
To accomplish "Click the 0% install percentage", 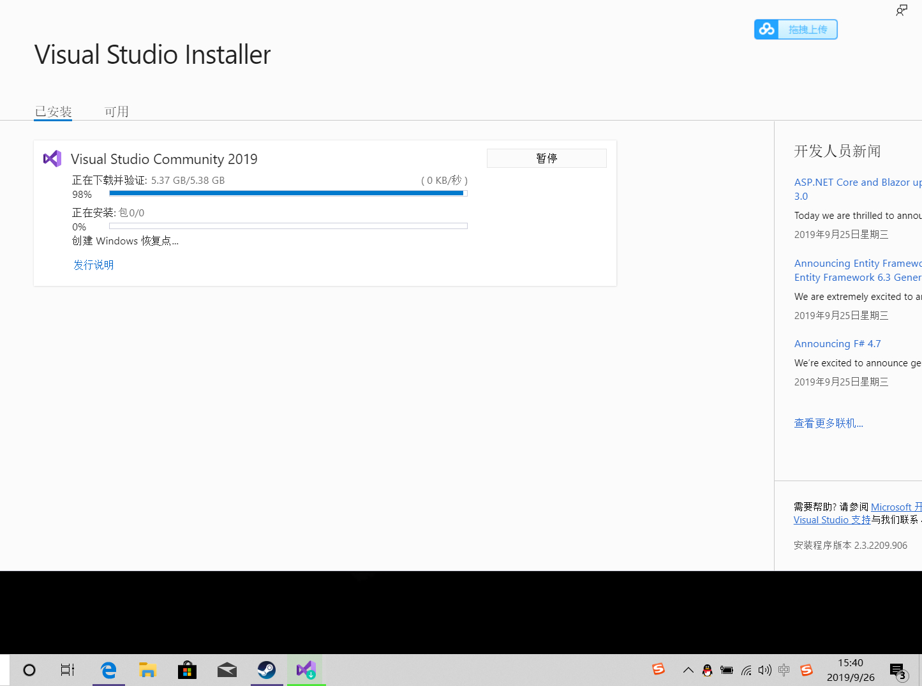I will point(79,227).
